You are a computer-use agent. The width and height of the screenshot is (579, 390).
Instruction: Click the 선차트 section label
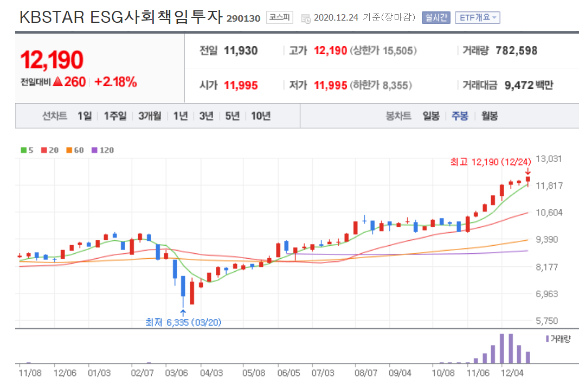[x=55, y=116]
